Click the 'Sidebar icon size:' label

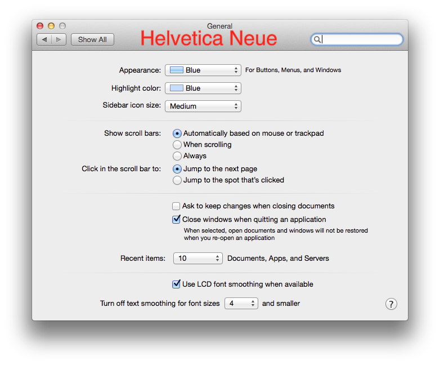click(132, 105)
